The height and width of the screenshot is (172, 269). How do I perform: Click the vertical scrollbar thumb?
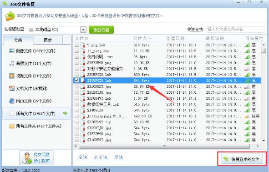click(x=264, y=51)
